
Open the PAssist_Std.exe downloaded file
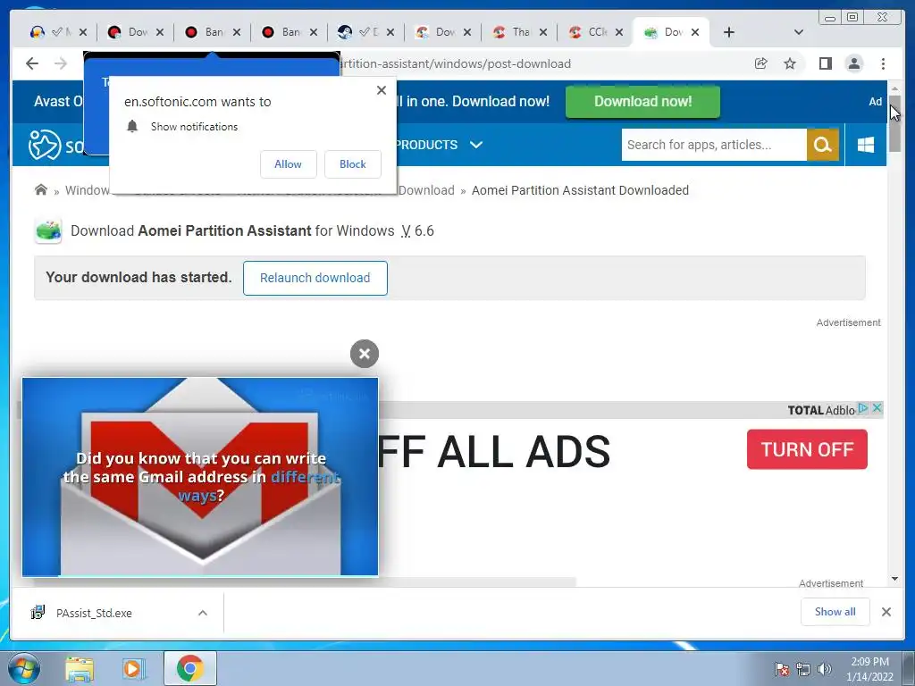click(x=93, y=613)
